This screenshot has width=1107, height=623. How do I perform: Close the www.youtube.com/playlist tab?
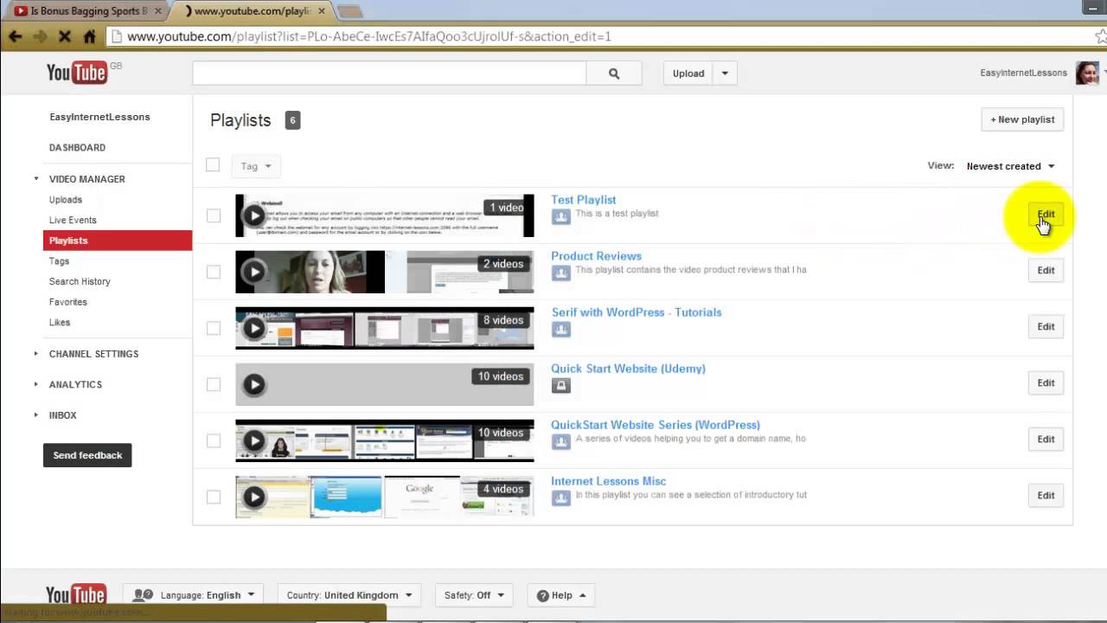[x=322, y=11]
